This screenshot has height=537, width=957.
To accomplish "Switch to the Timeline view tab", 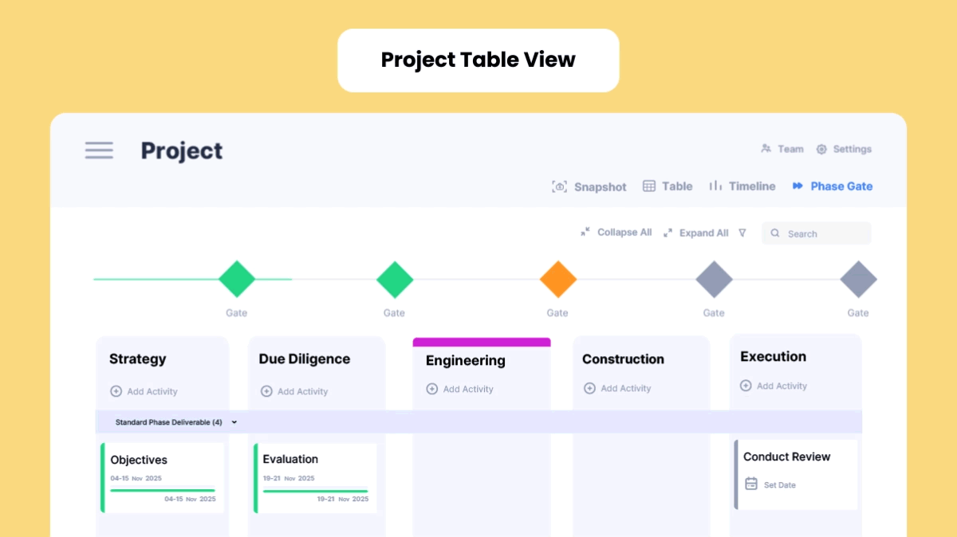I will point(742,186).
